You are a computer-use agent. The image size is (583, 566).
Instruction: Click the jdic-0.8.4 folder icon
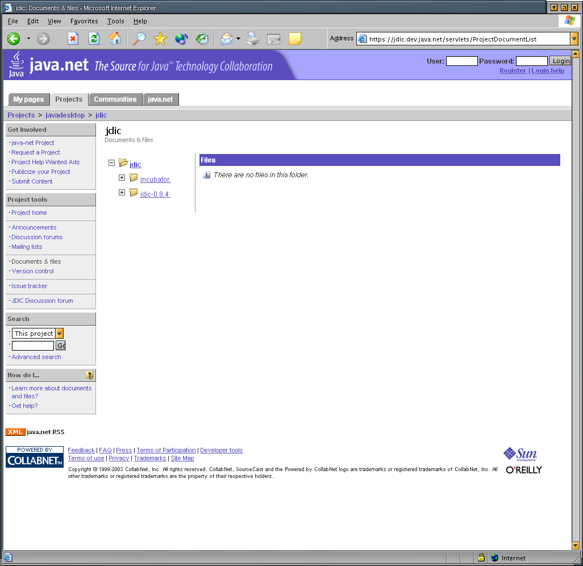click(x=134, y=192)
